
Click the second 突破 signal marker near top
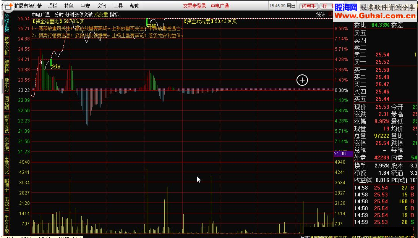point(151,26)
